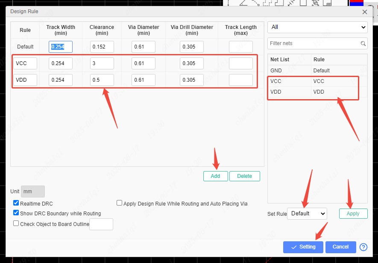Open the All nets filter dropdown
The height and width of the screenshot is (263, 378).
317,27
